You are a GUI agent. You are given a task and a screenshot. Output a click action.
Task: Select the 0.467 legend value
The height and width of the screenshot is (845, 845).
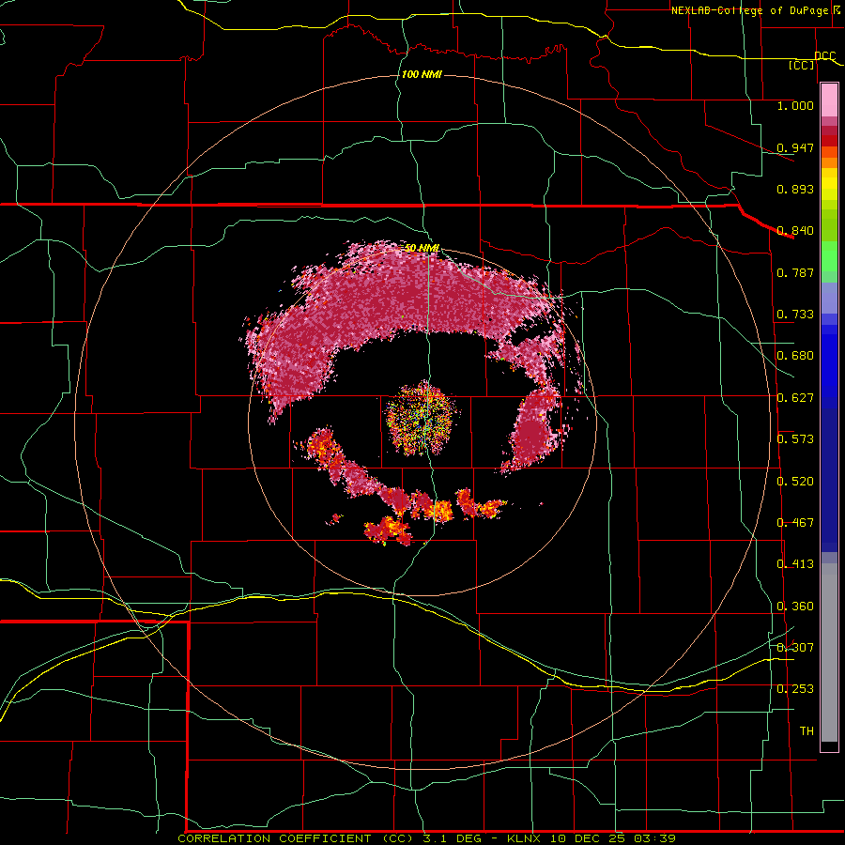tap(795, 523)
